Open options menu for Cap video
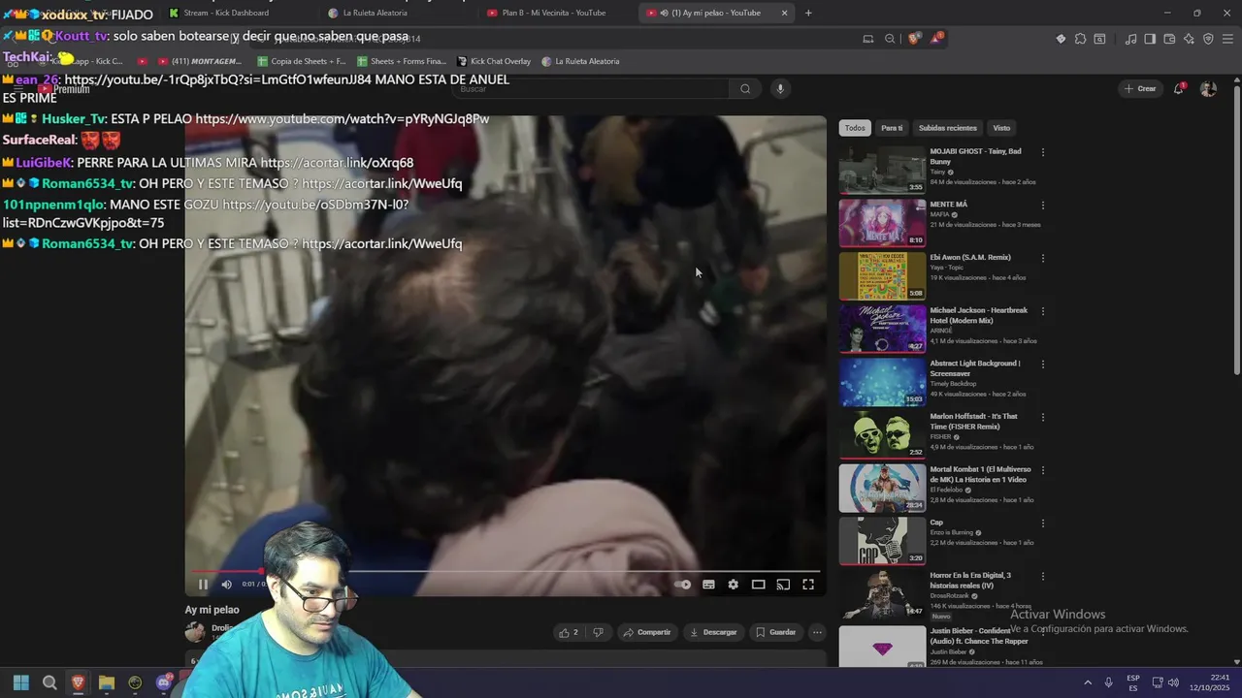The height and width of the screenshot is (698, 1242). (x=1043, y=523)
